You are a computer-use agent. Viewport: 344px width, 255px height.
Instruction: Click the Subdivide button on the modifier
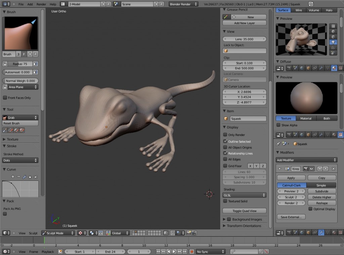pos(322,191)
